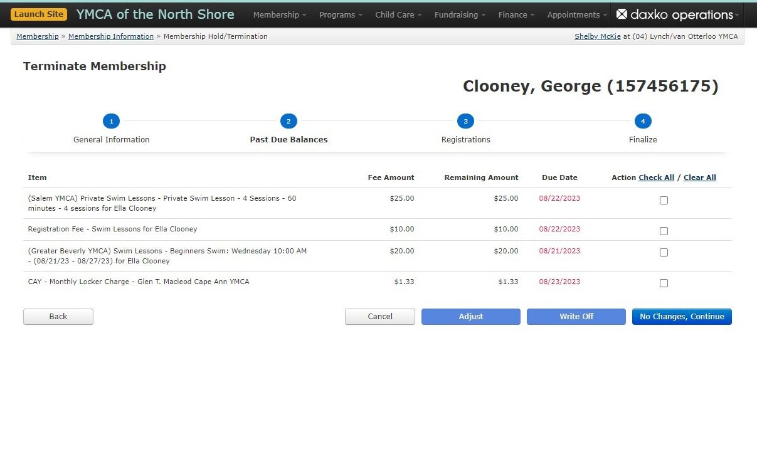Click the Back button
This screenshot has height=471, width=757.
pyautogui.click(x=58, y=317)
